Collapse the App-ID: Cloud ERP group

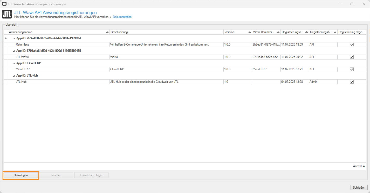[14, 63]
